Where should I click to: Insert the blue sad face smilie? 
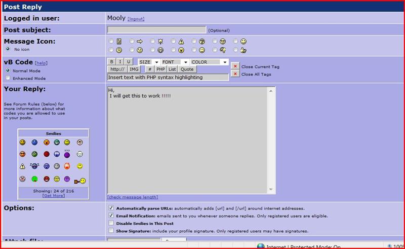(34, 142)
